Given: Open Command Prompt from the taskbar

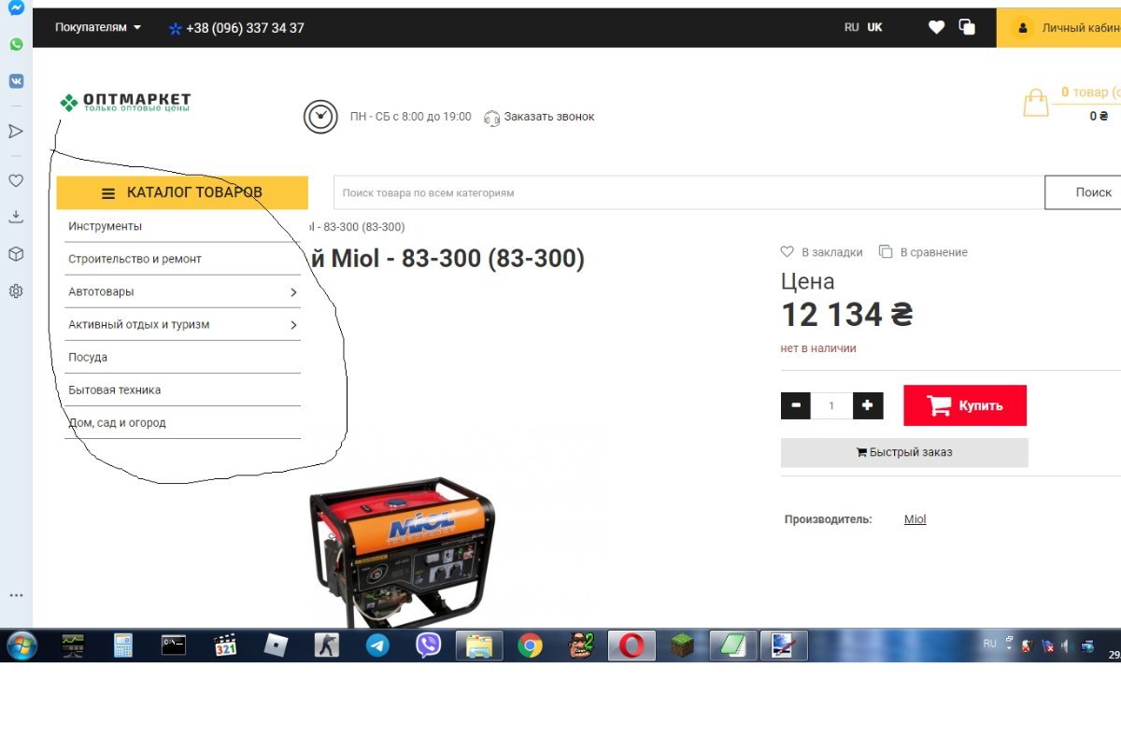Looking at the screenshot, I should point(174,645).
